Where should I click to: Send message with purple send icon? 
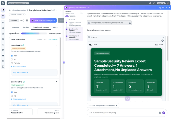164,113
